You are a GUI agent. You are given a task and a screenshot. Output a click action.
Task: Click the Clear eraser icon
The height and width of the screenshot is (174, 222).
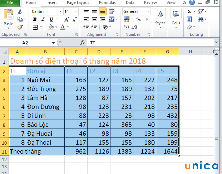(x=189, y=27)
